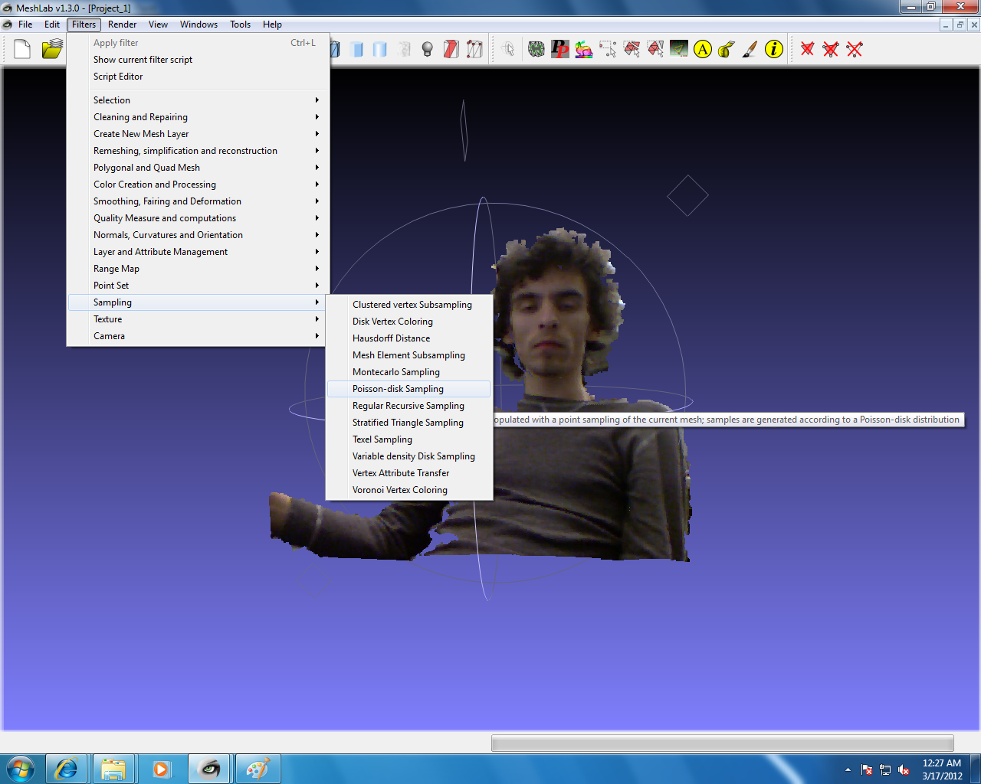Viewport: 981px width, 784px height.
Task: Click the yellow info icon
Action: point(774,50)
